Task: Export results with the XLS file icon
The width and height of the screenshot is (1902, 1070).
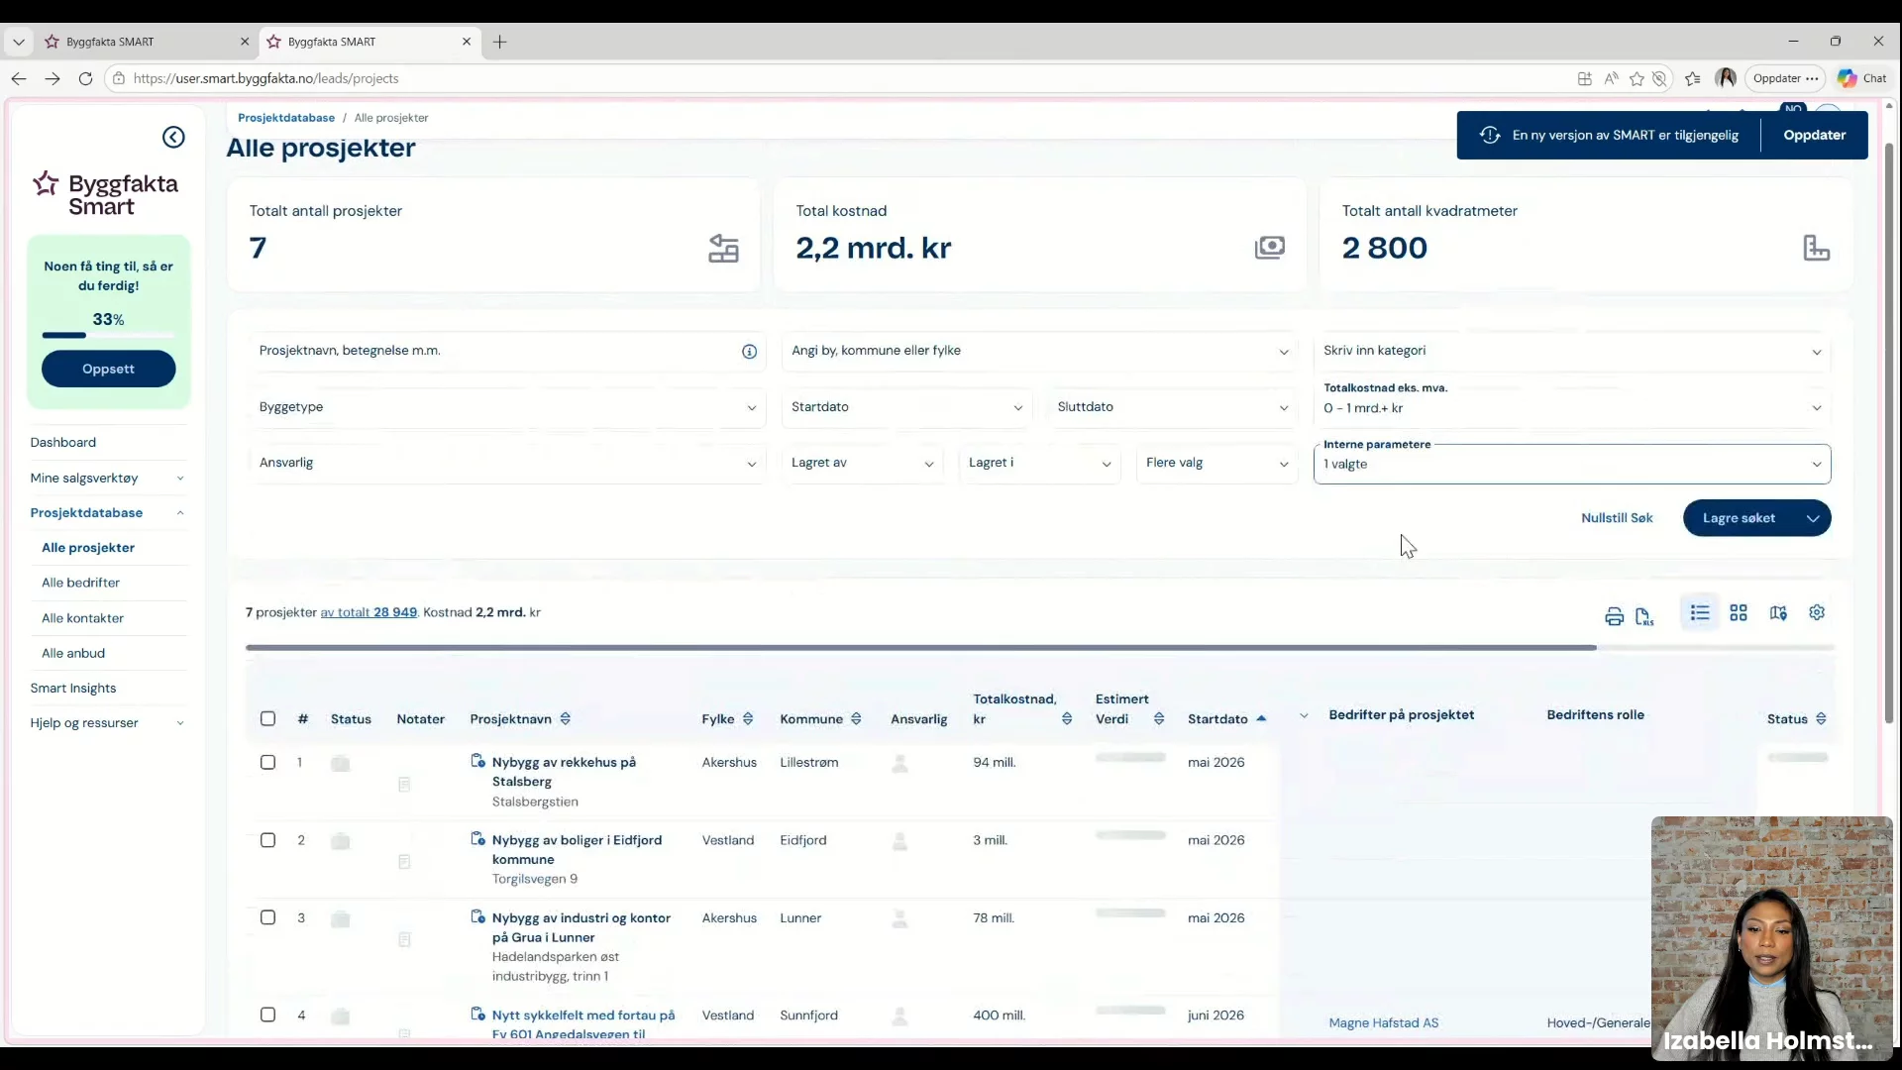Action: click(1644, 616)
